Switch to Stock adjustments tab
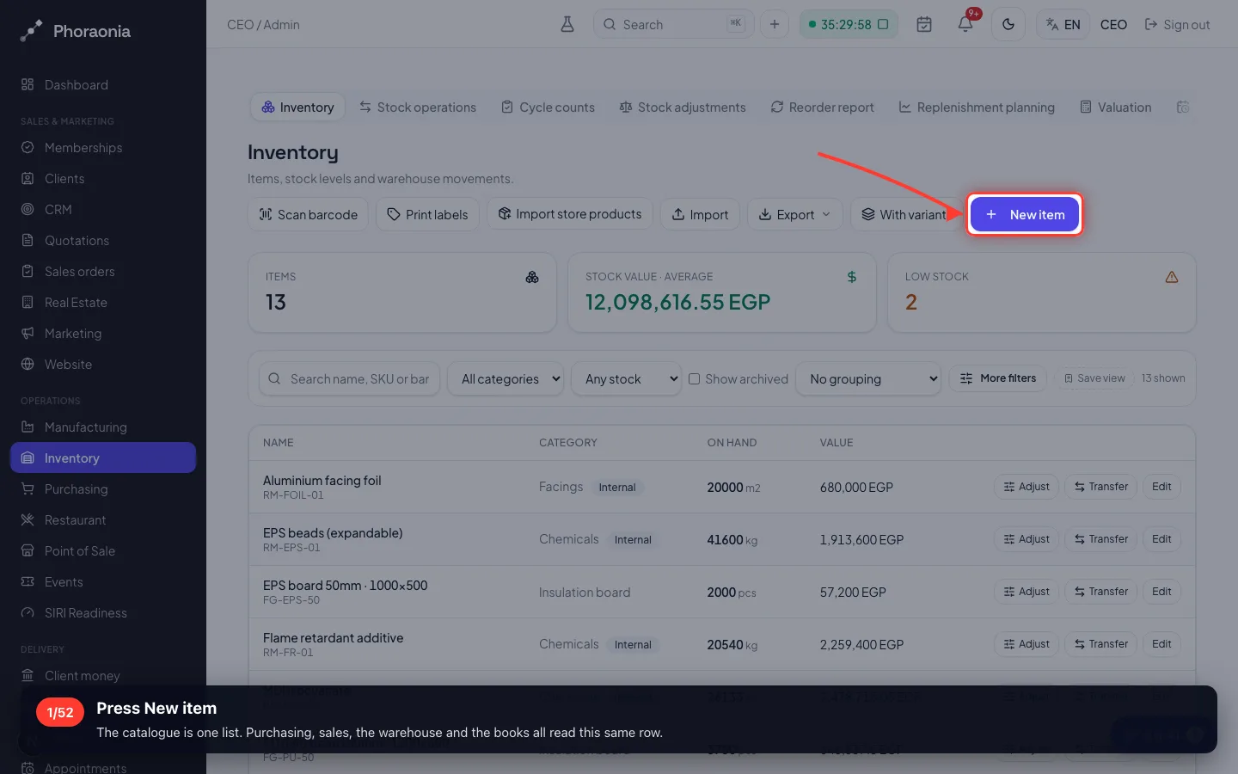The width and height of the screenshot is (1238, 774). pos(683,107)
